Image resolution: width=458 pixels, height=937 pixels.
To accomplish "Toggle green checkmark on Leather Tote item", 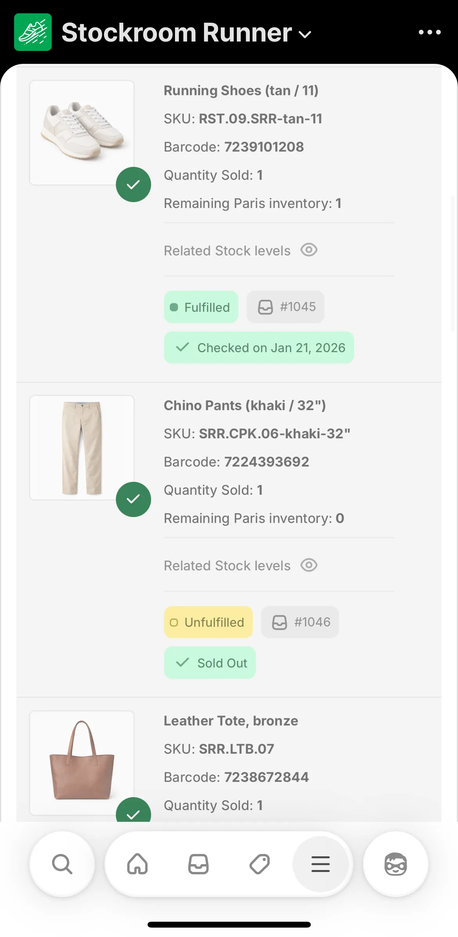I will pos(133,811).
